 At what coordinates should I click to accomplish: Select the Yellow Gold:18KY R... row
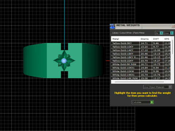coord(141,57)
